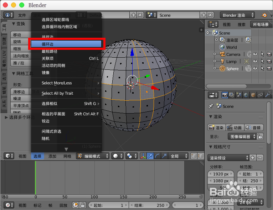Open Select More/Less submenu
This screenshot has height=210, width=273.
66,83
